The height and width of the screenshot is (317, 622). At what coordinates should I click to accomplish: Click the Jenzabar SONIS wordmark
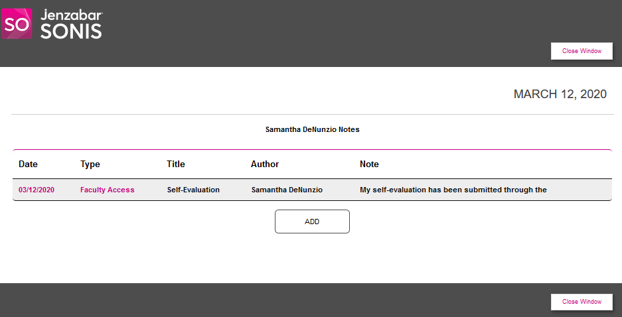(71, 24)
